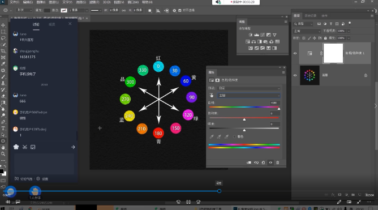Select the Zoom tool in the toolbar
This screenshot has height=210, width=378.
coord(3,154)
